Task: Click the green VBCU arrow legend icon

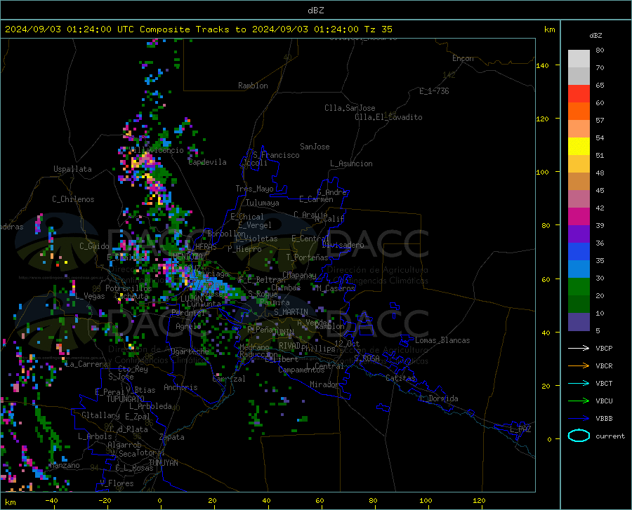Action: tap(579, 401)
